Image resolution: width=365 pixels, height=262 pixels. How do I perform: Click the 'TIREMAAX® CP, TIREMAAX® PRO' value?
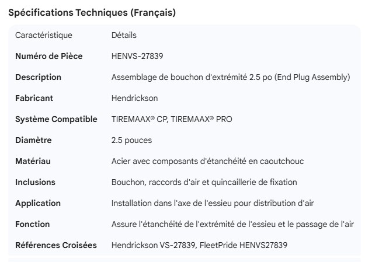point(172,119)
